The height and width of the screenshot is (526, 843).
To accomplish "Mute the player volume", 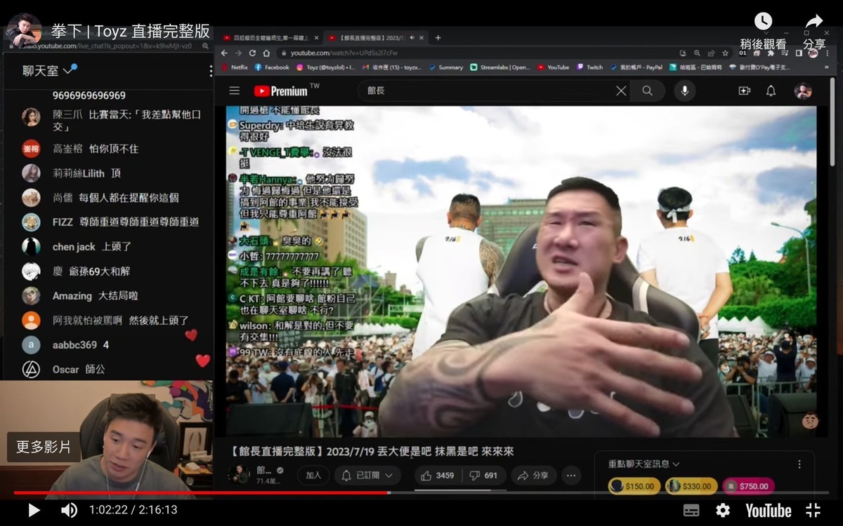I will click(69, 510).
